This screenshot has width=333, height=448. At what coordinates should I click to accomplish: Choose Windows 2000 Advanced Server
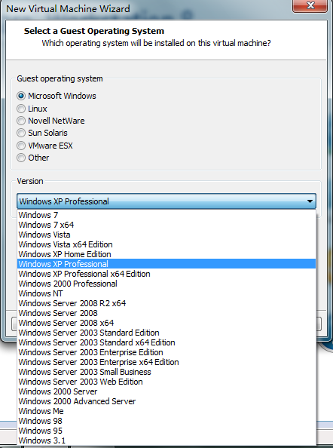(166, 401)
